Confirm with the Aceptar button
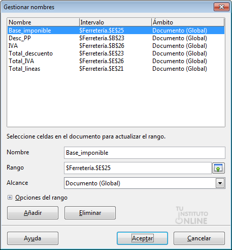The image size is (232, 250). click(142, 238)
